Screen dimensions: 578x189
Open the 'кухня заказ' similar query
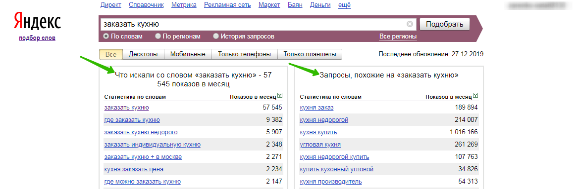316,108
